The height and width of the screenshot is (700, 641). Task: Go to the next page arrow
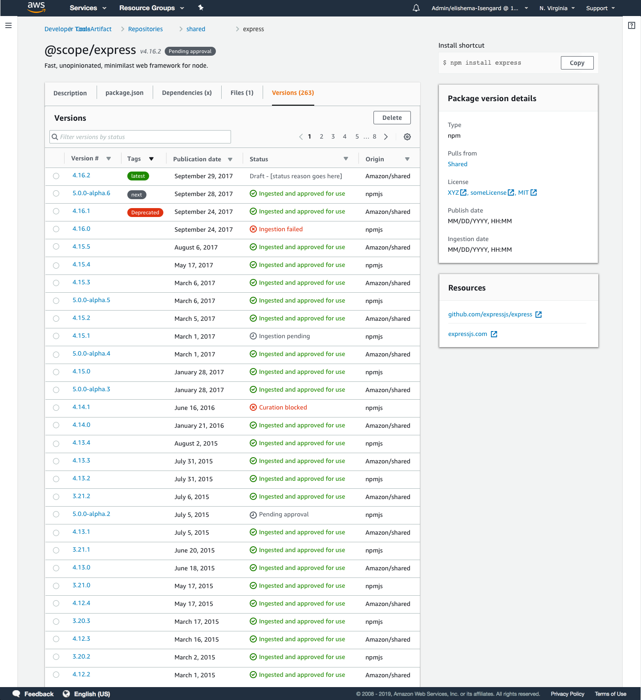click(x=386, y=137)
